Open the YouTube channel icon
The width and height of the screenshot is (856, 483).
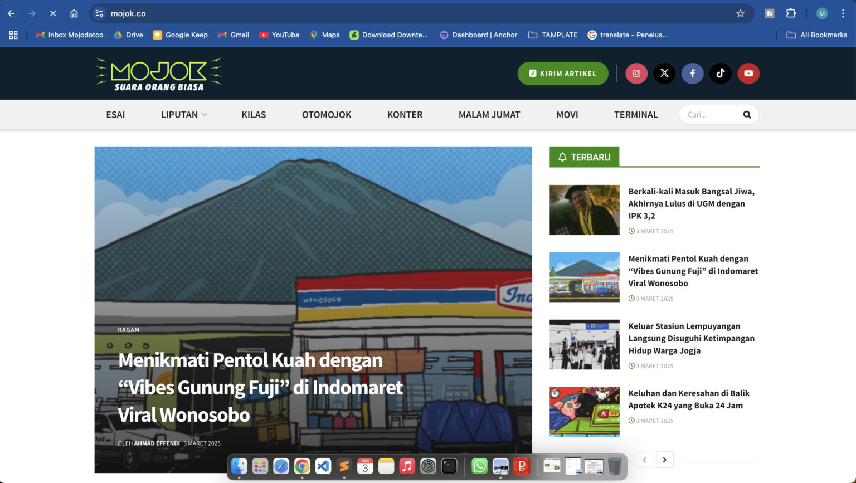click(x=748, y=73)
